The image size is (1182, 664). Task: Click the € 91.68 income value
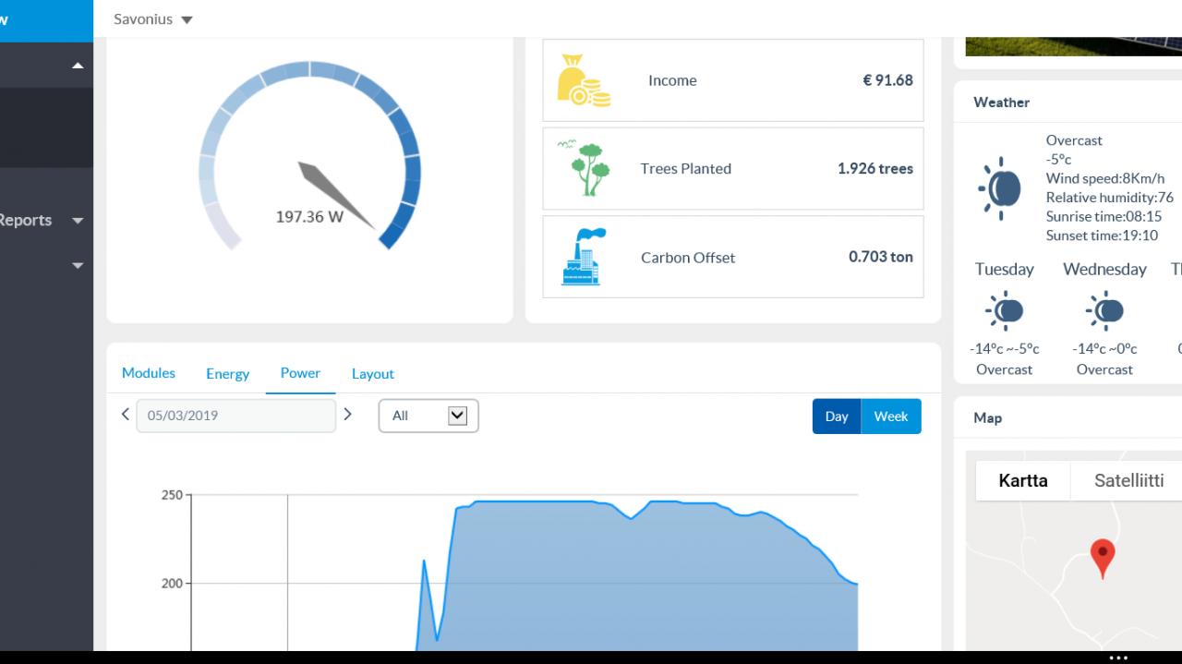click(887, 80)
